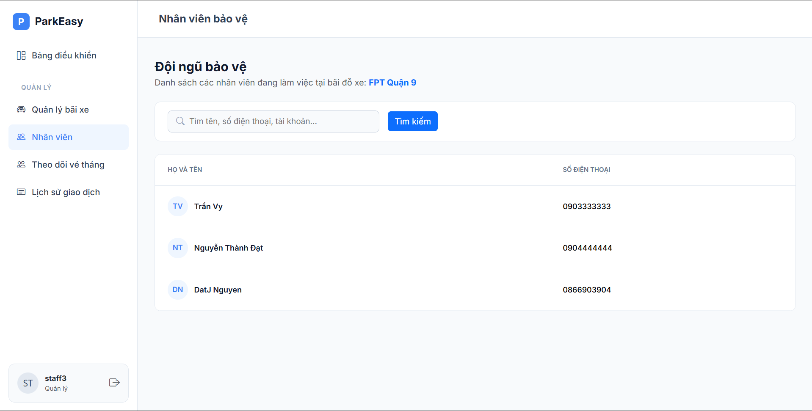Go to Lịch sử giao dịch
Viewport: 812px width, 411px height.
click(x=66, y=192)
